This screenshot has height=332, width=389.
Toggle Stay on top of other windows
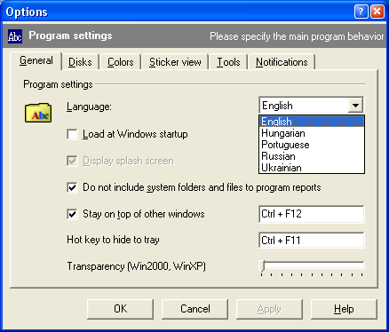[72, 214]
